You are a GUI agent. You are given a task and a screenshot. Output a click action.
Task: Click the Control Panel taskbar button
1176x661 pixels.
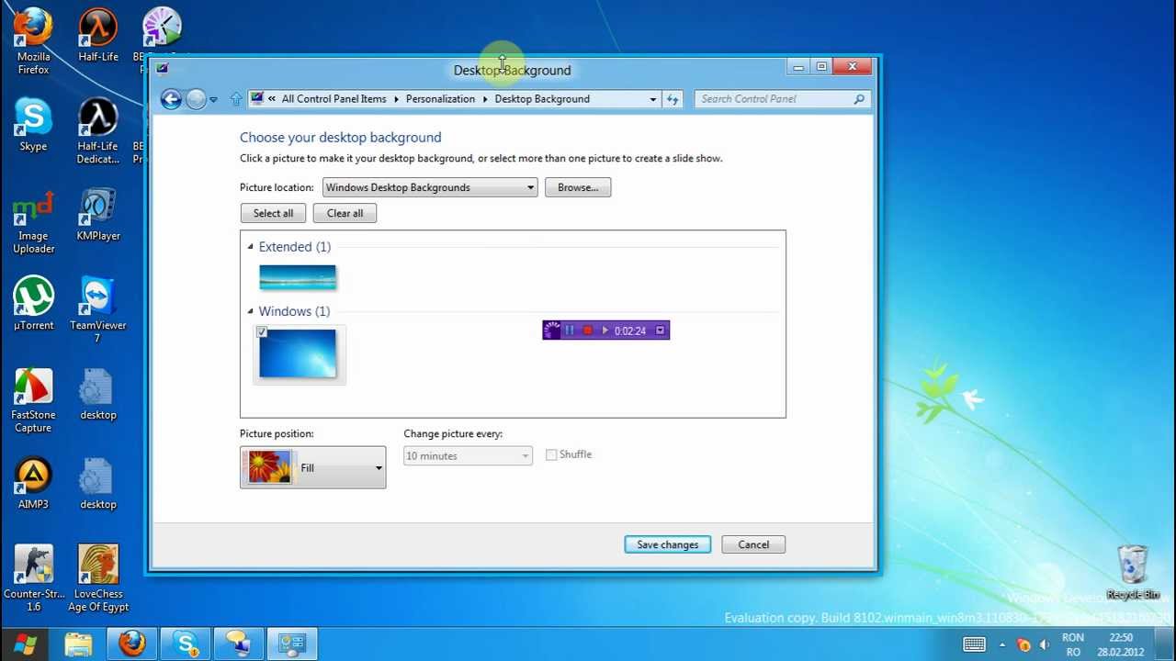(x=292, y=644)
